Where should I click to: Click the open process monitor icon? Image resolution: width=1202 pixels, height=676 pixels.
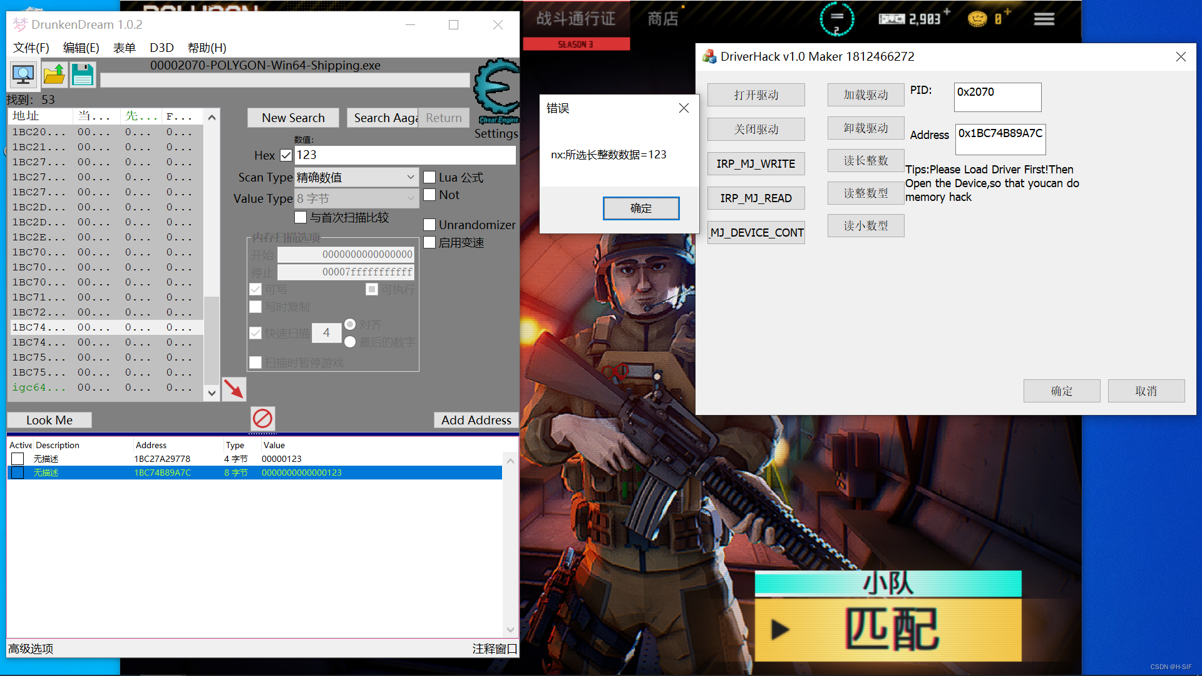(23, 75)
